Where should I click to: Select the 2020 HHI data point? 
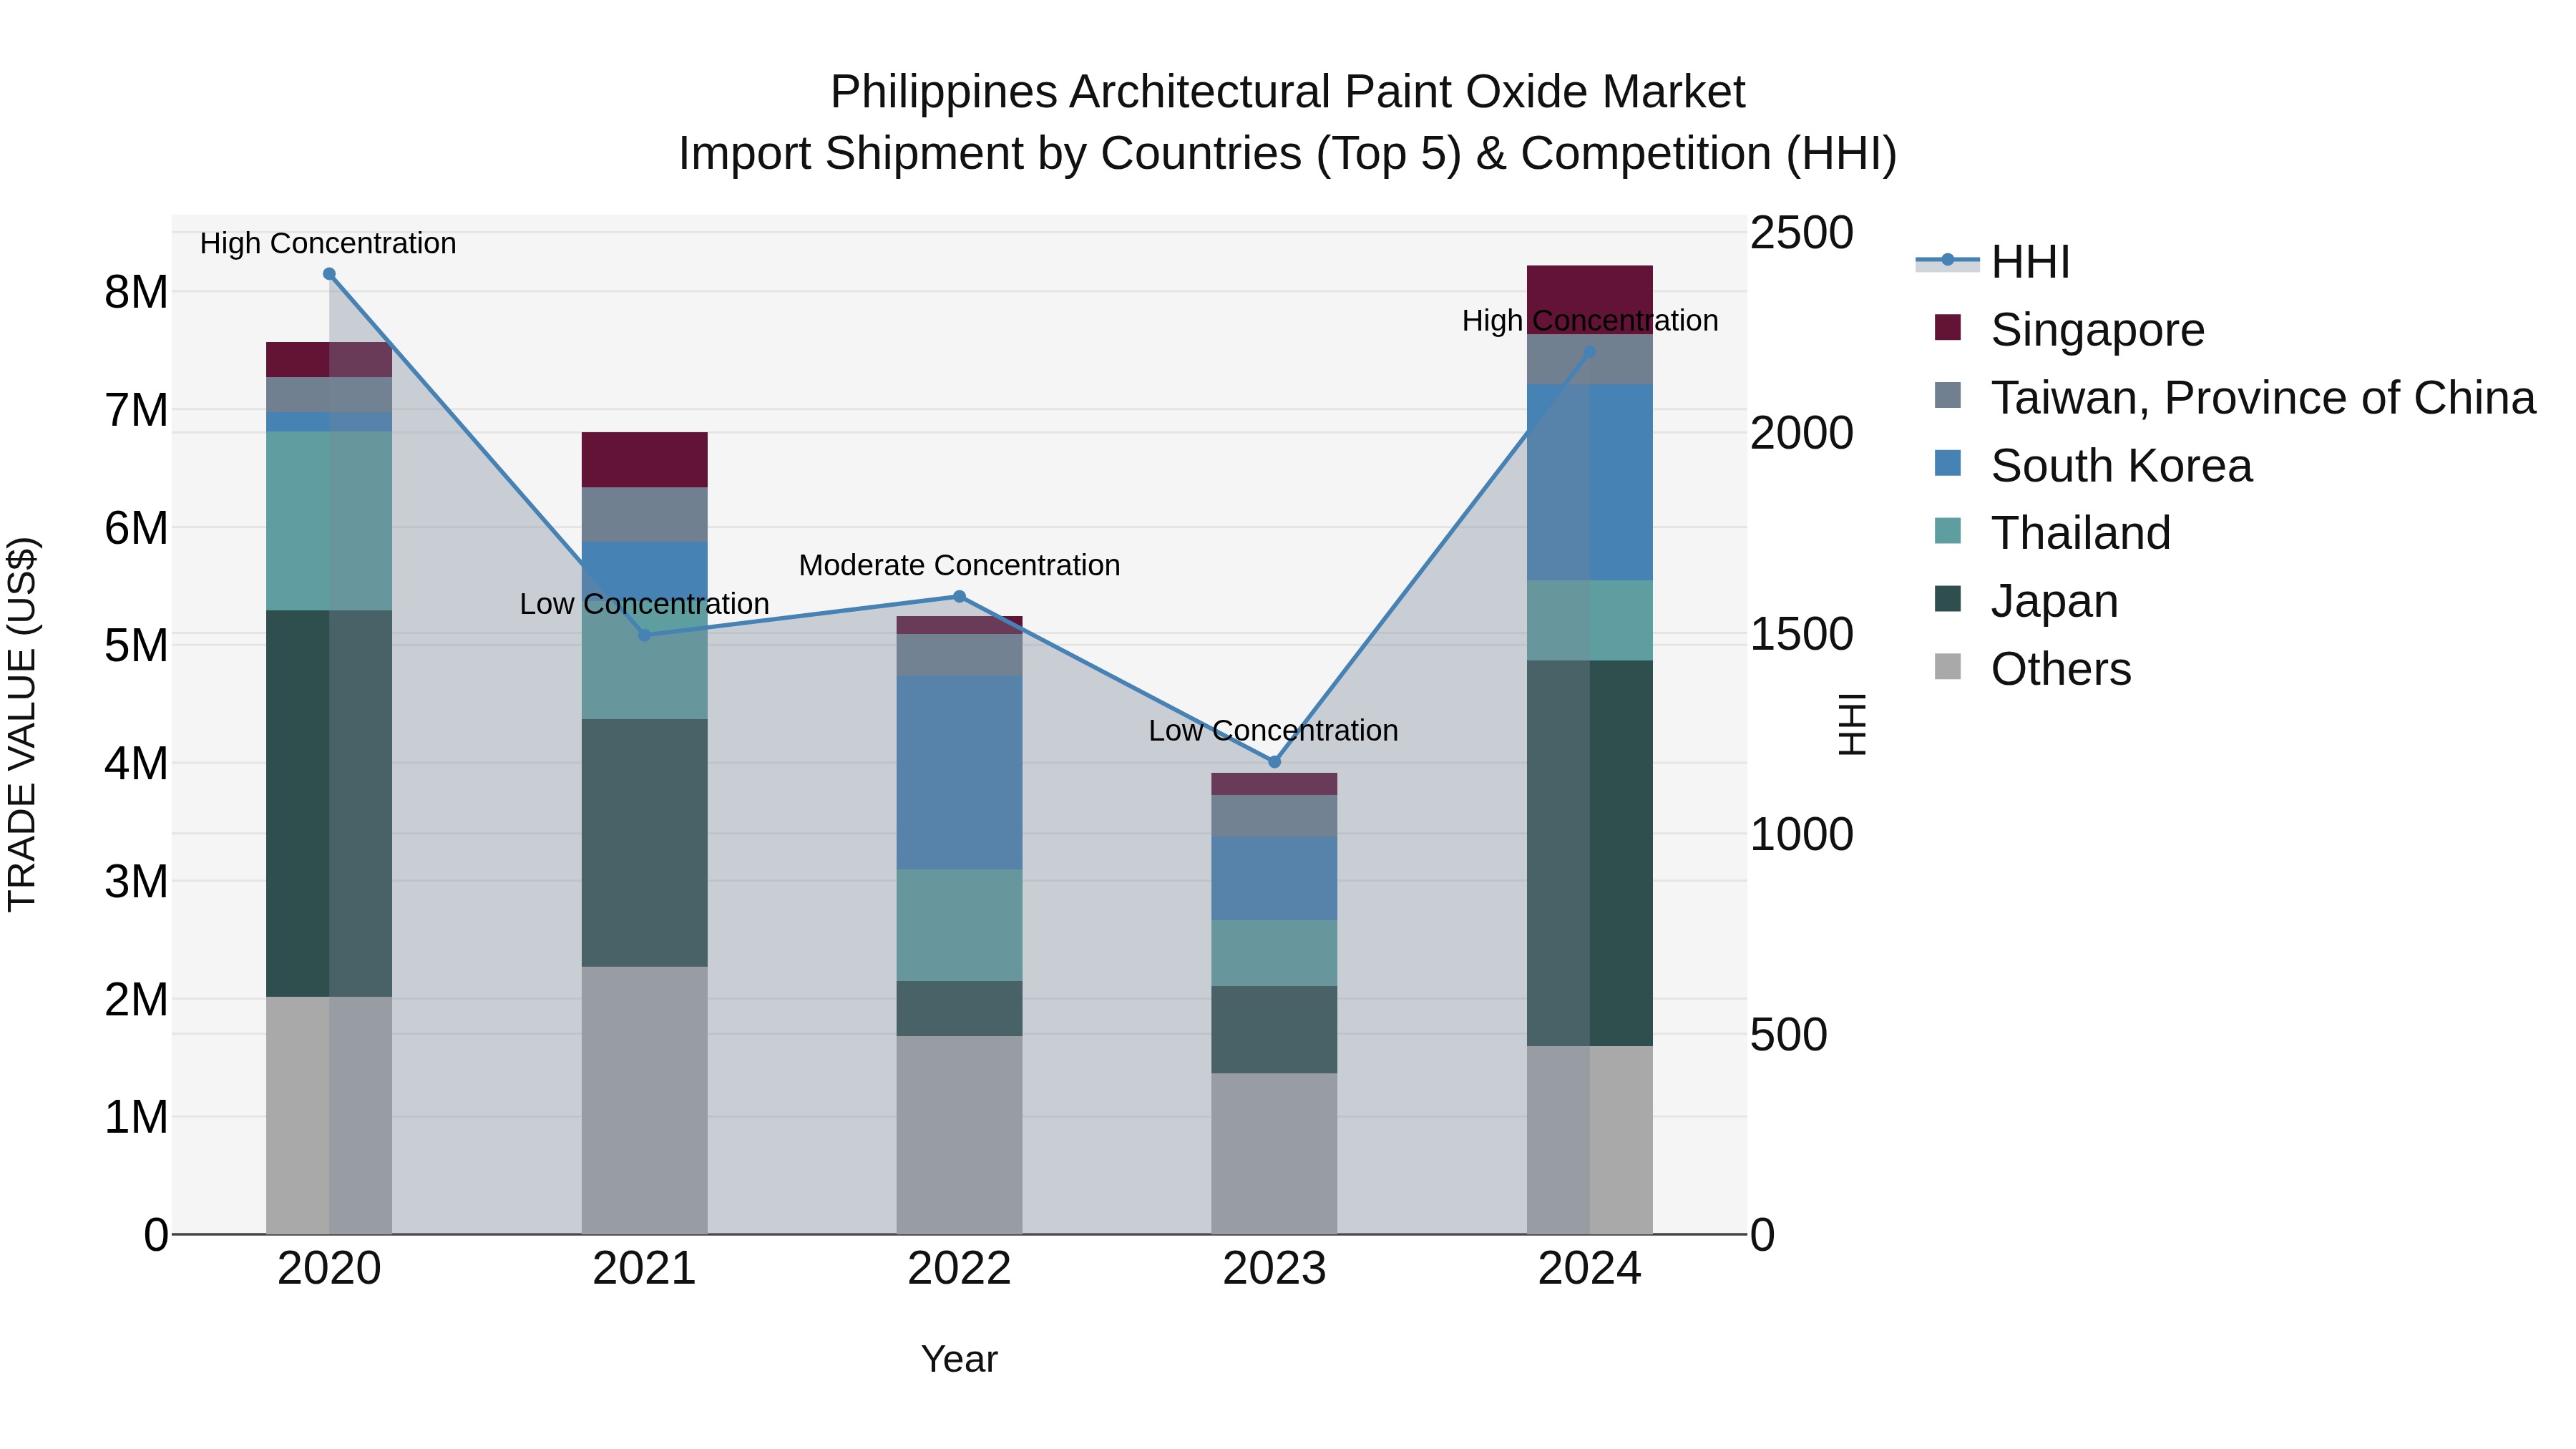tap(329, 274)
